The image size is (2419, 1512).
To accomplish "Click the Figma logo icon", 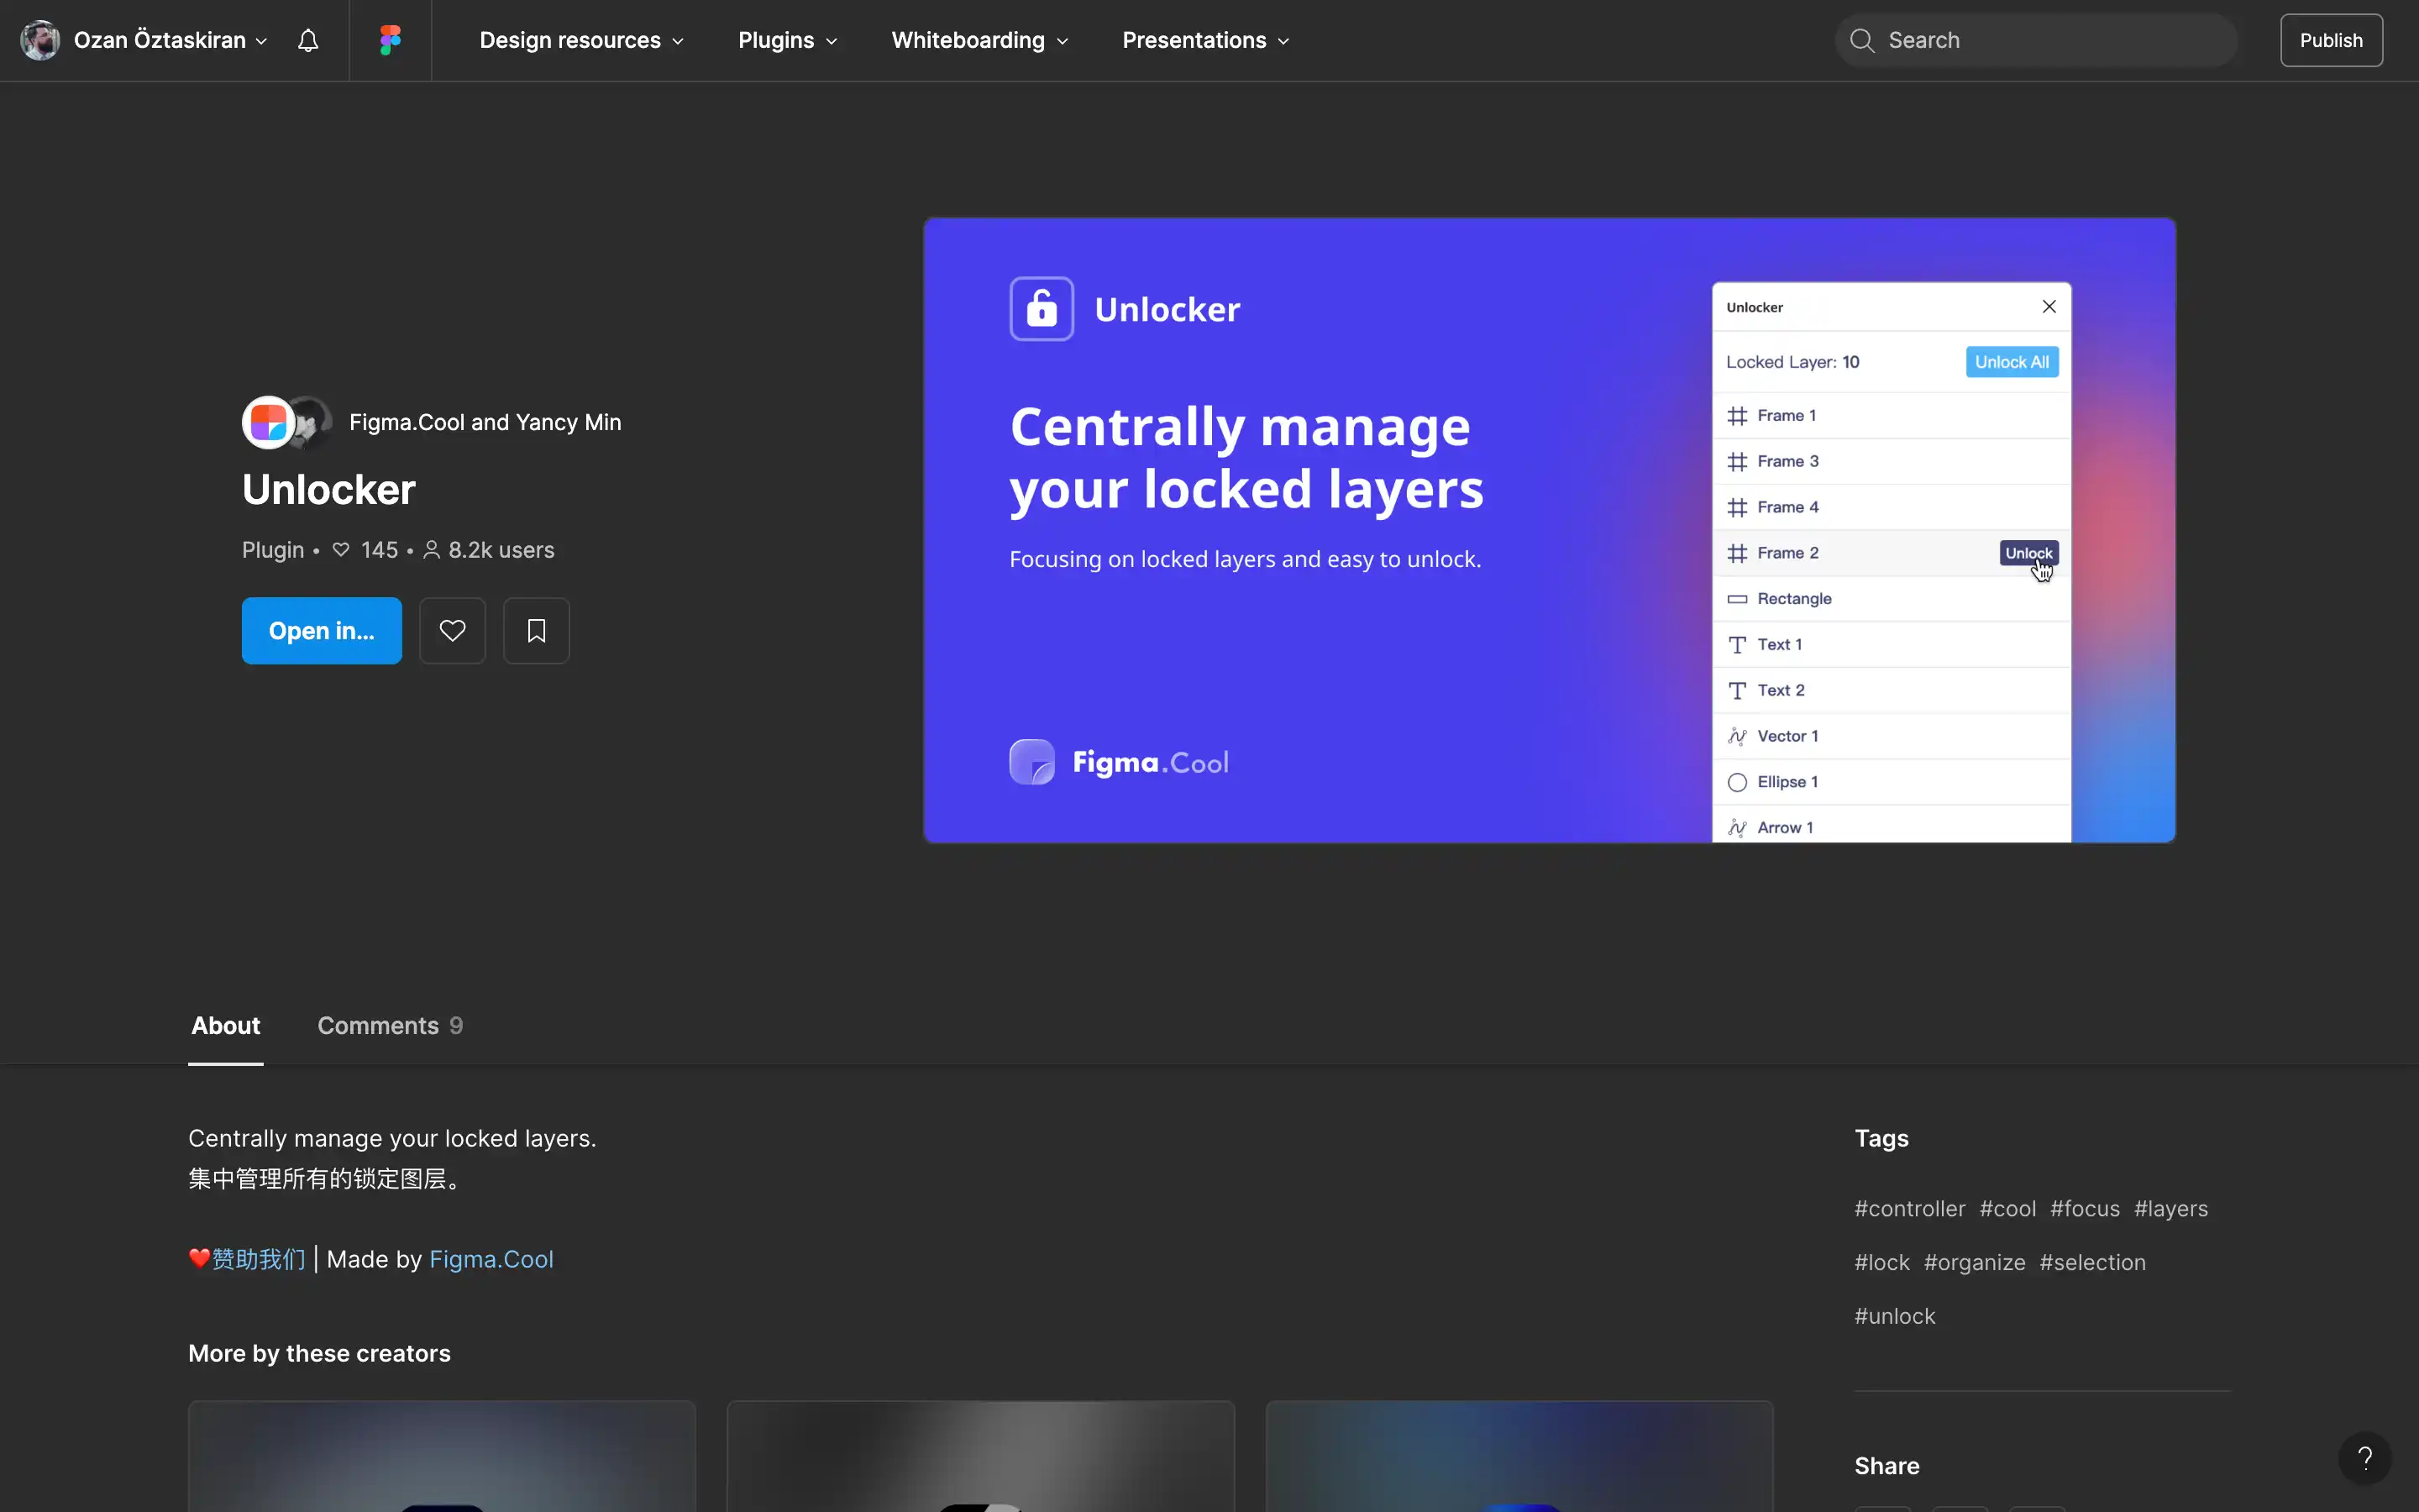I will (390, 40).
